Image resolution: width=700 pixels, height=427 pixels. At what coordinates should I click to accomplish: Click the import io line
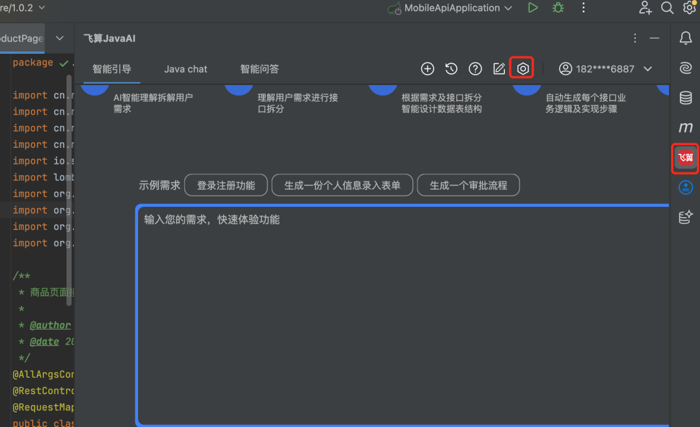43,161
